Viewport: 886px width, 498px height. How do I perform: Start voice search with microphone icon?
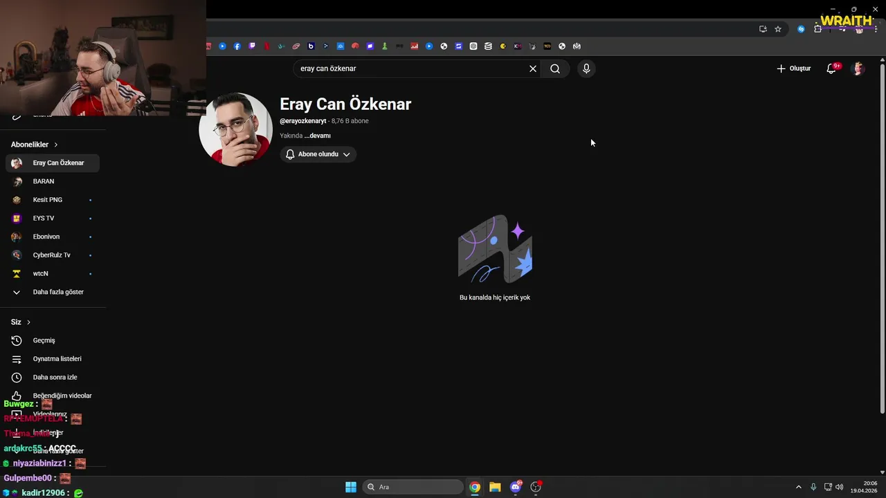click(586, 68)
